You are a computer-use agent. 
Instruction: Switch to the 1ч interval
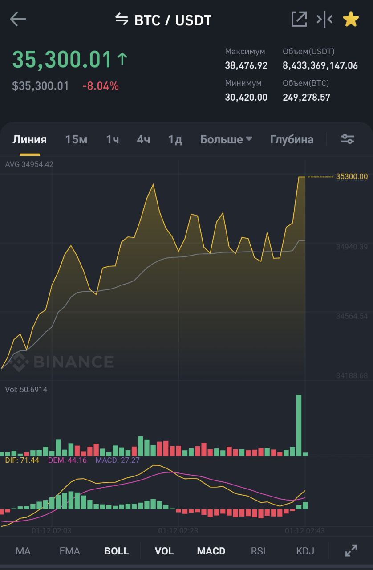[112, 139]
